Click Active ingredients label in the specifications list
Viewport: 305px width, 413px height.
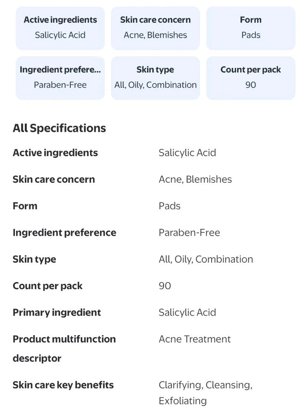[55, 153]
